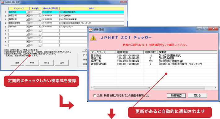Click the row 4 date field 2014/06/12
Image resolution: width=220 pixels, height=119 pixels.
click(51, 23)
